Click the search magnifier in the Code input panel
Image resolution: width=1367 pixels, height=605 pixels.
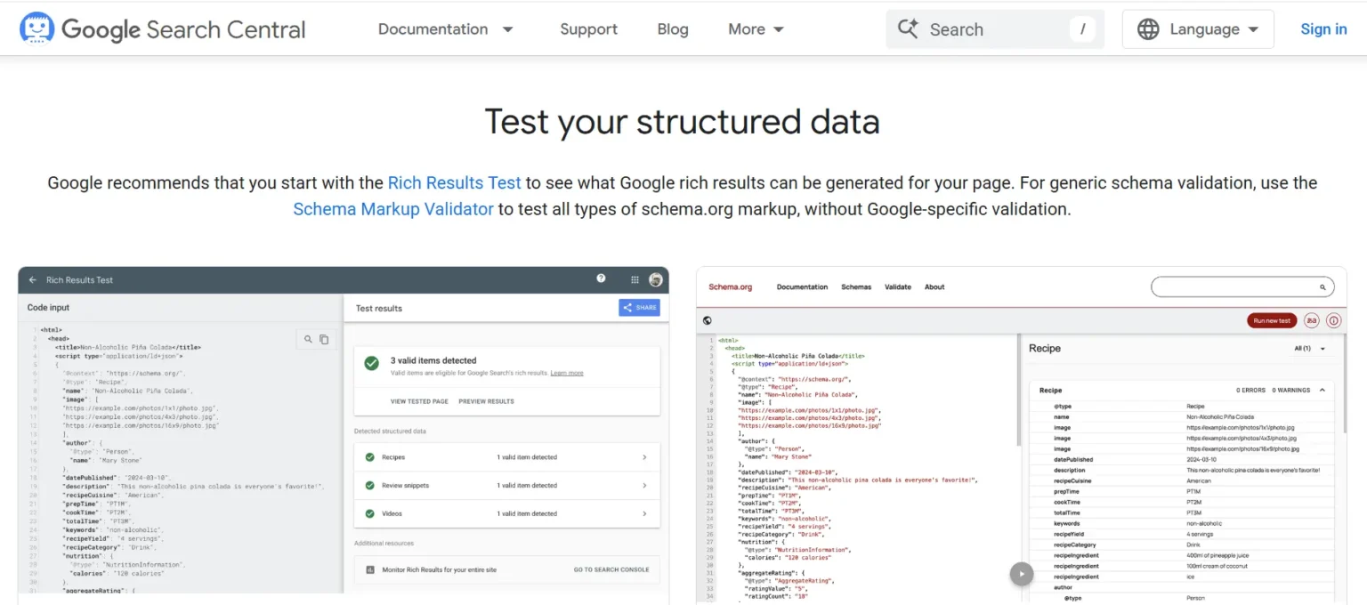tap(308, 339)
